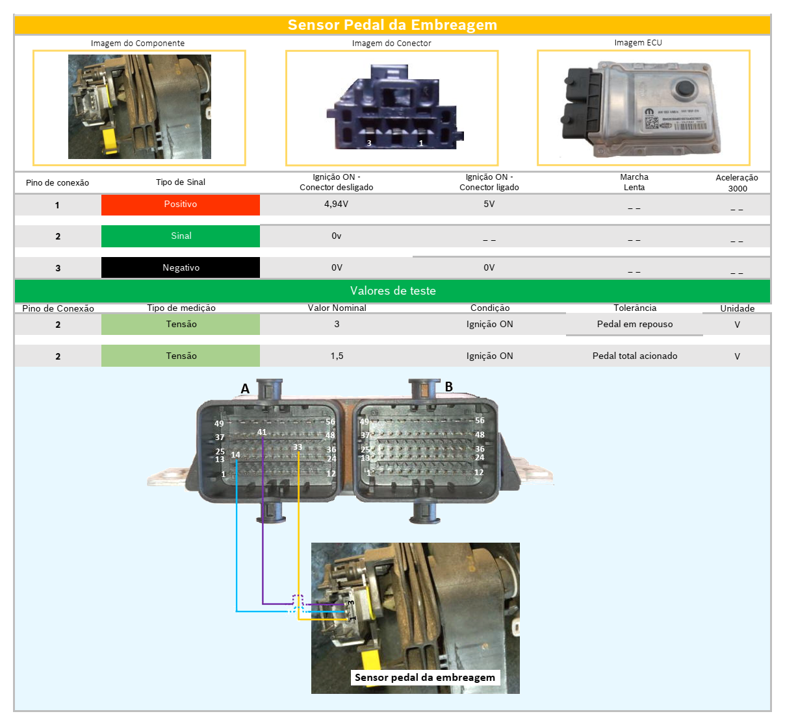
Task: Click the letter B above the right connector
Action: coord(448,387)
